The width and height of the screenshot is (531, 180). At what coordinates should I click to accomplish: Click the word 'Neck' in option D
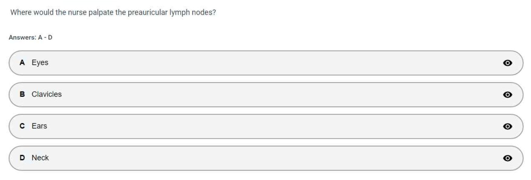coord(40,158)
